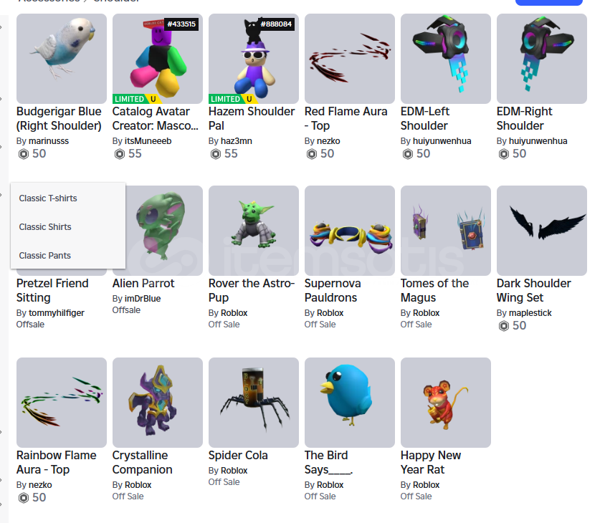
Task: Click the Crystalline Companion item image
Action: (x=158, y=402)
